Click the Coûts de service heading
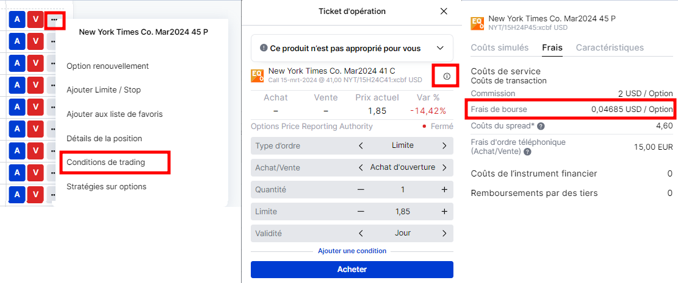Screen dimensions: 678x283 tap(505, 72)
